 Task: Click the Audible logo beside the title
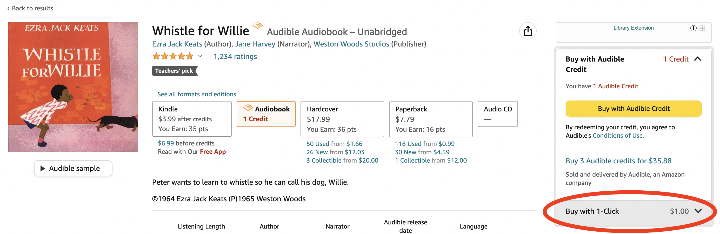pos(257,26)
